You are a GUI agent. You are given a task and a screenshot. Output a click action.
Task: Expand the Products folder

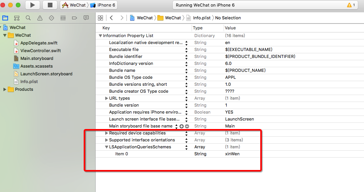(4, 90)
